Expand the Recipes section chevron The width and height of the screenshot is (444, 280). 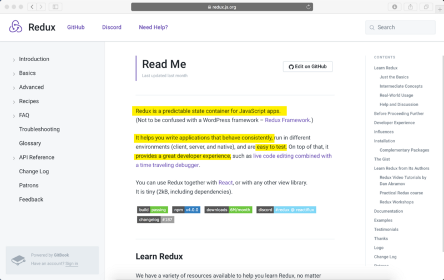[x=14, y=102]
